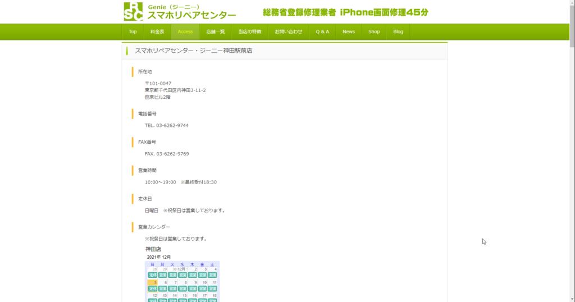Screen dimensions: 575x302
Task: Select the Access tab in navigation
Action: click(185, 31)
